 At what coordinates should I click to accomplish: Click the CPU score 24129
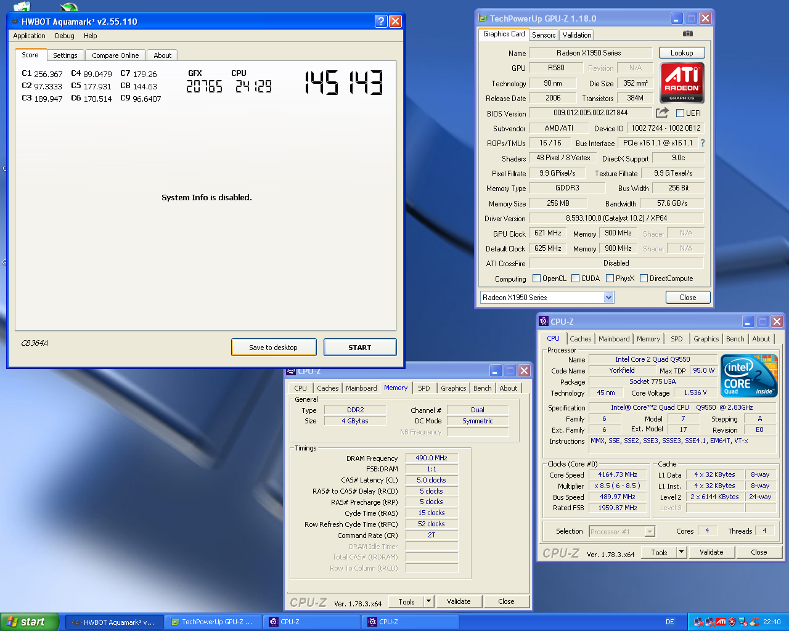pos(253,86)
